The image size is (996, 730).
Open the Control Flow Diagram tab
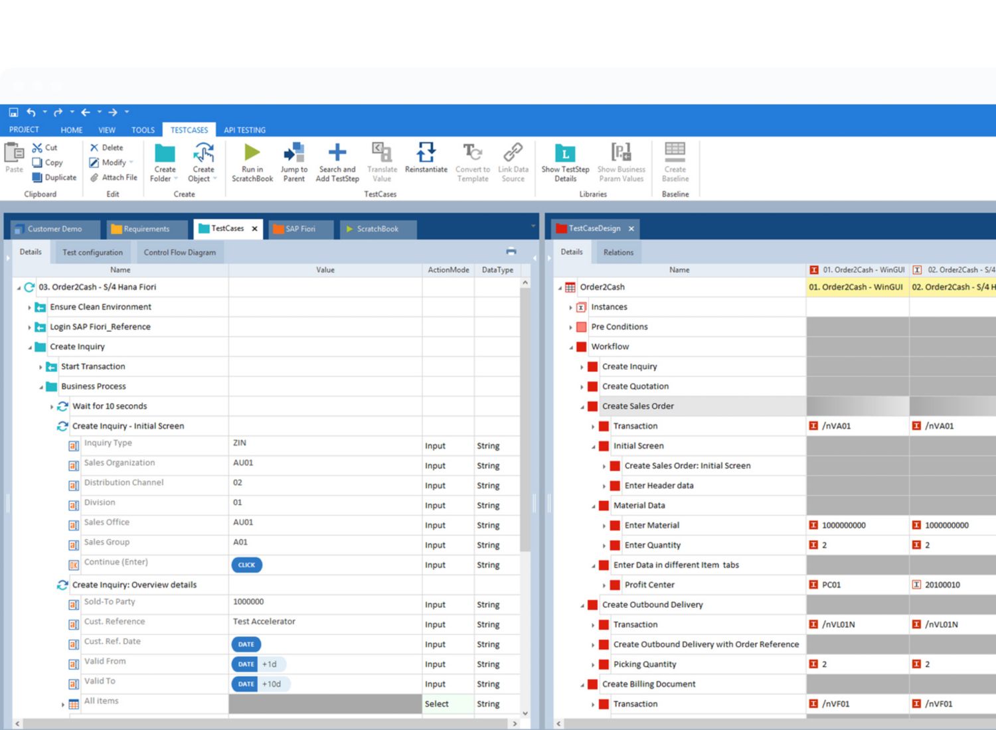[x=179, y=253]
